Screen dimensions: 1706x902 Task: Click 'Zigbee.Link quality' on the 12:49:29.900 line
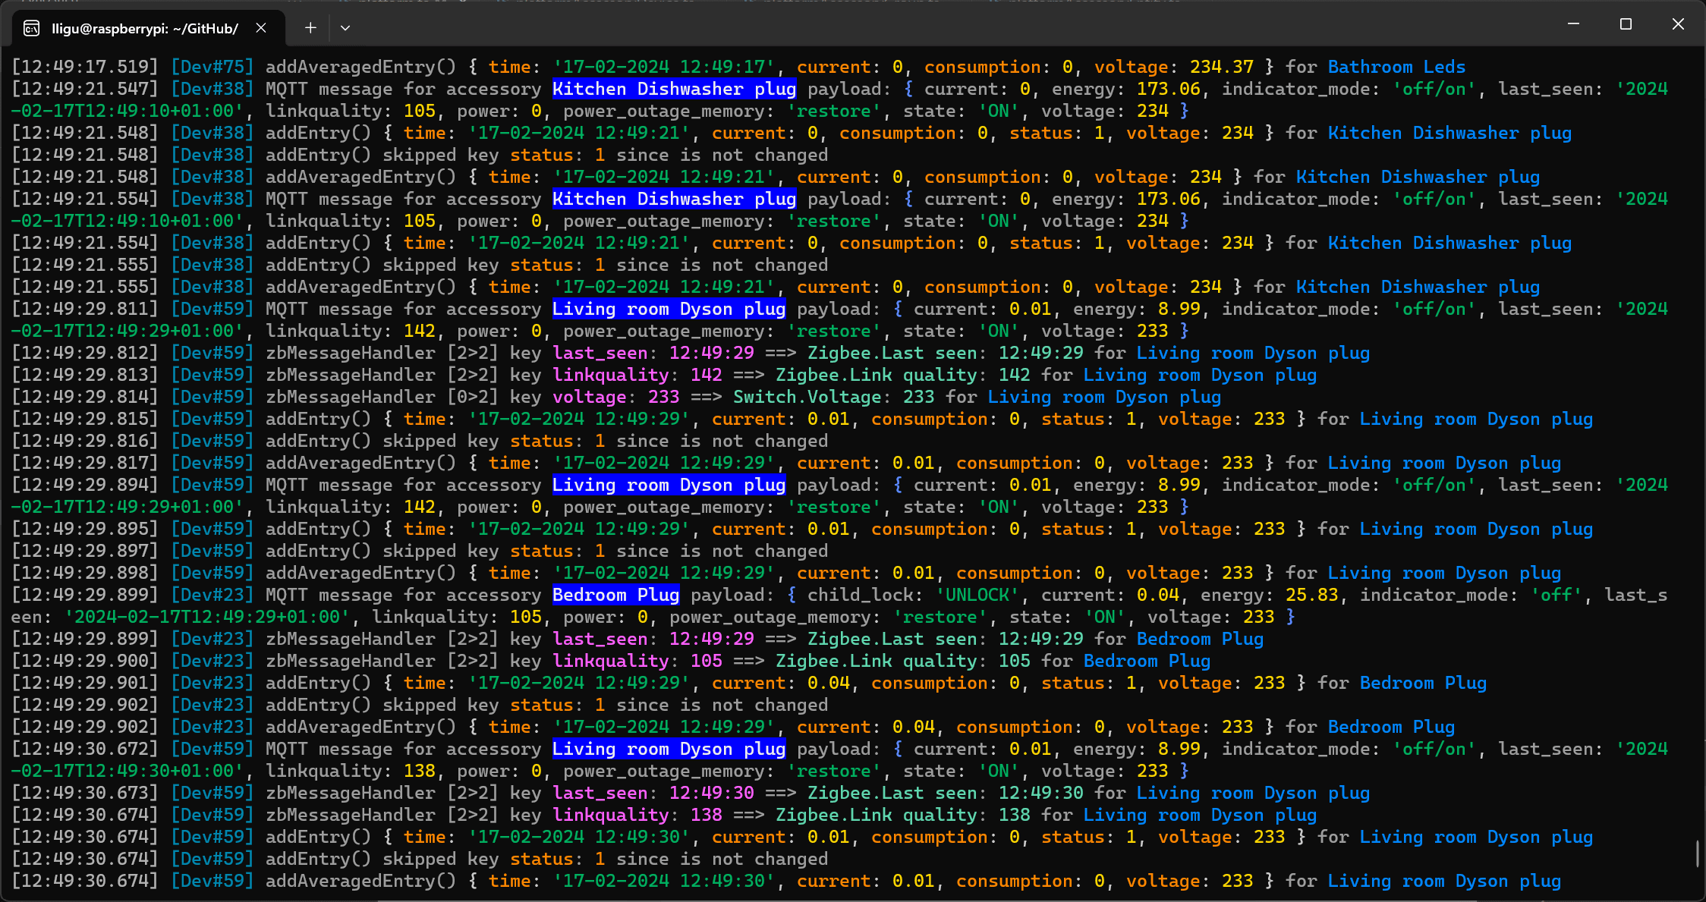(876, 661)
